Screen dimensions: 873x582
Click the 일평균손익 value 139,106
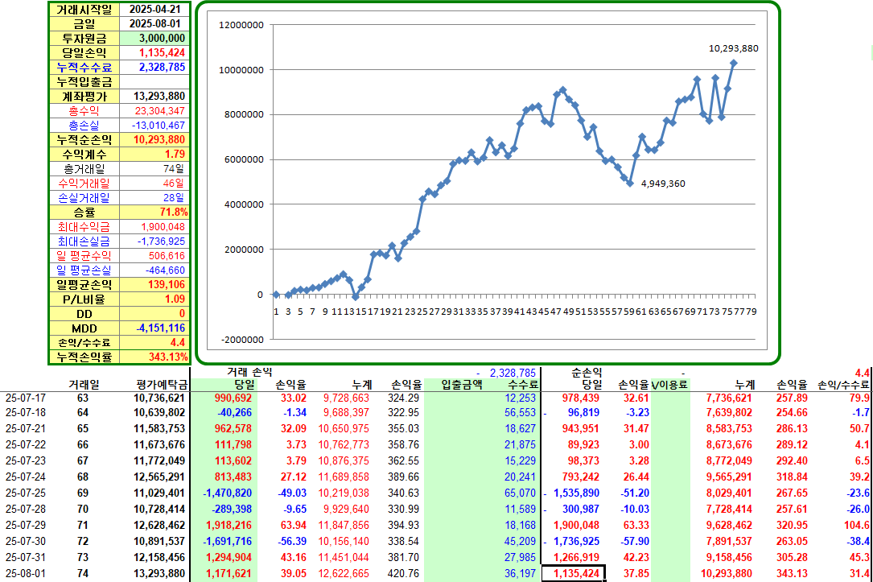(154, 285)
